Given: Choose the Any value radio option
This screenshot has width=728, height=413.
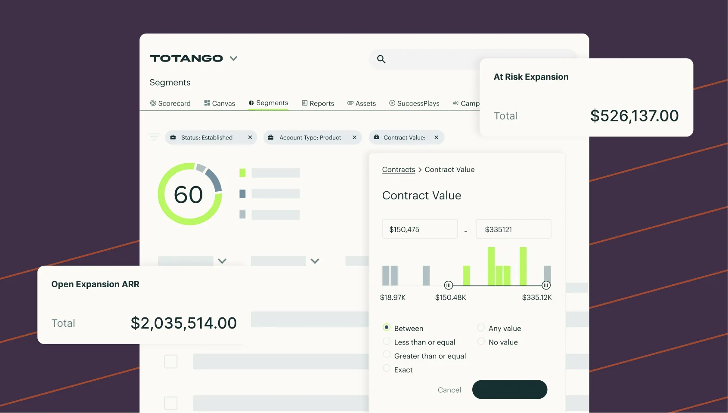Looking at the screenshot, I should click(481, 327).
